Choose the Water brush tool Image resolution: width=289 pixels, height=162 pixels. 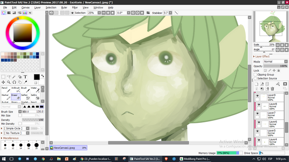(x=35, y=90)
